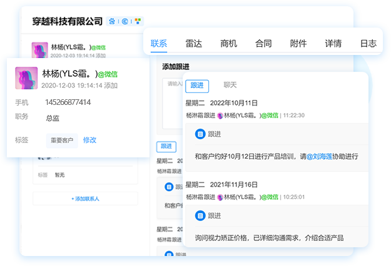Click 林杨 avatar in background contact list
This screenshot has width=391, height=266.
[39, 50]
